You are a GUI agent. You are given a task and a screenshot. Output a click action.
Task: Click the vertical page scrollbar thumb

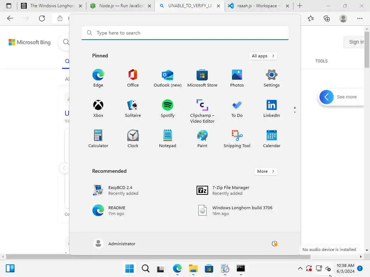coord(367,49)
